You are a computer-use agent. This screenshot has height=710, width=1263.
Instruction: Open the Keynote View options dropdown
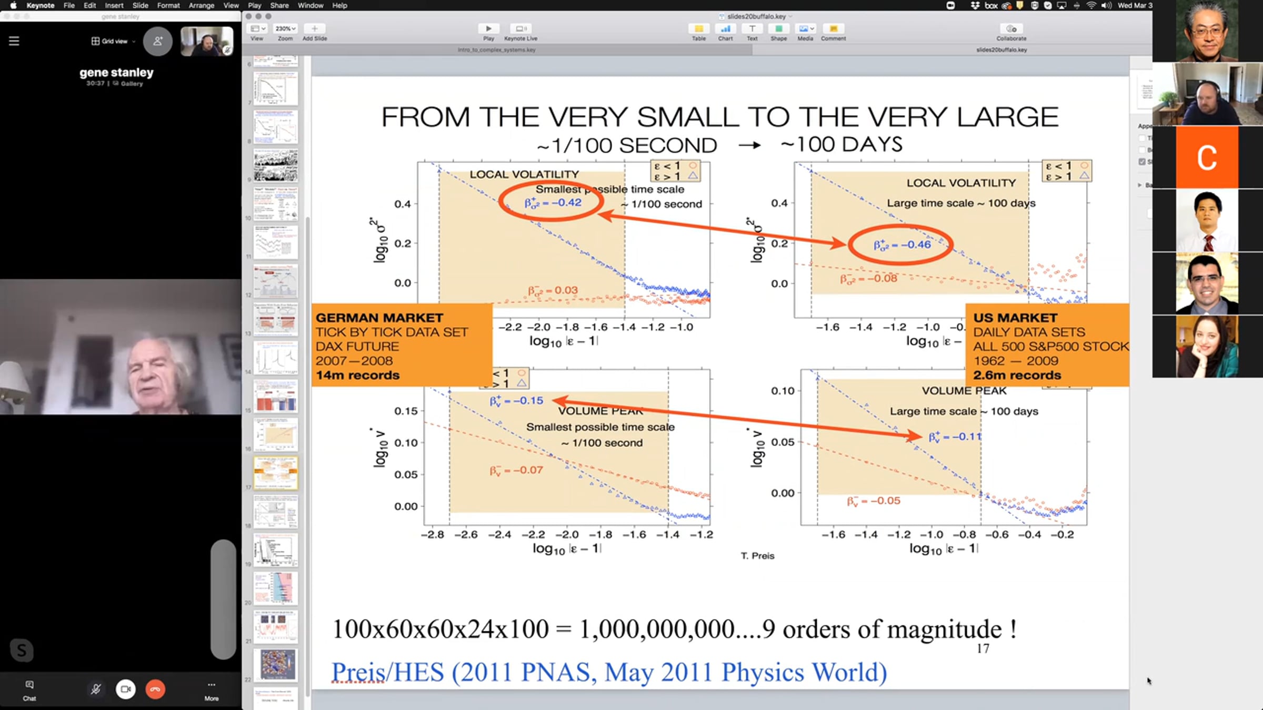(x=257, y=28)
